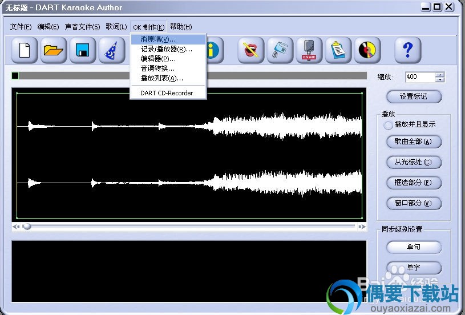Open the On Air microphone recorder
465x315 pixels.
coord(309,50)
